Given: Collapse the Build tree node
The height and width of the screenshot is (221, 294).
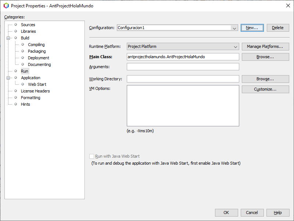Looking at the screenshot, I should [x=8, y=38].
